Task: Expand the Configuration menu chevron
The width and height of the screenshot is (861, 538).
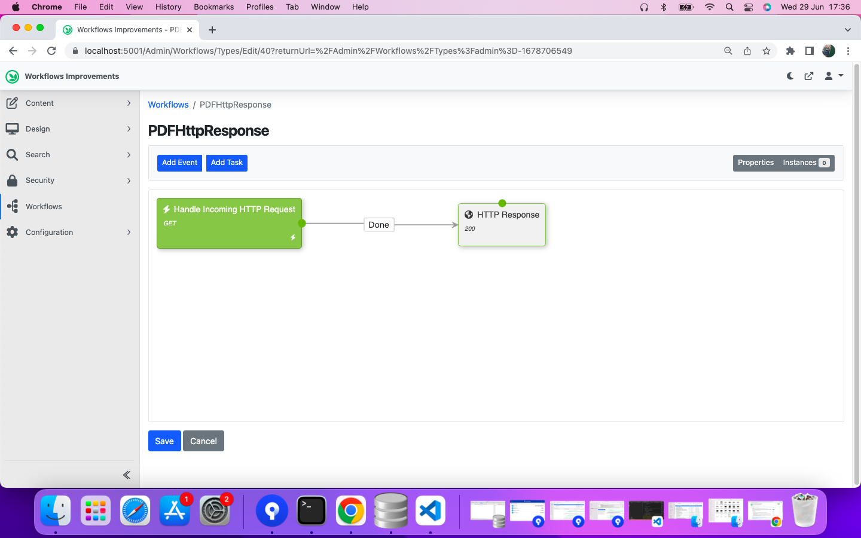Action: [x=129, y=233]
